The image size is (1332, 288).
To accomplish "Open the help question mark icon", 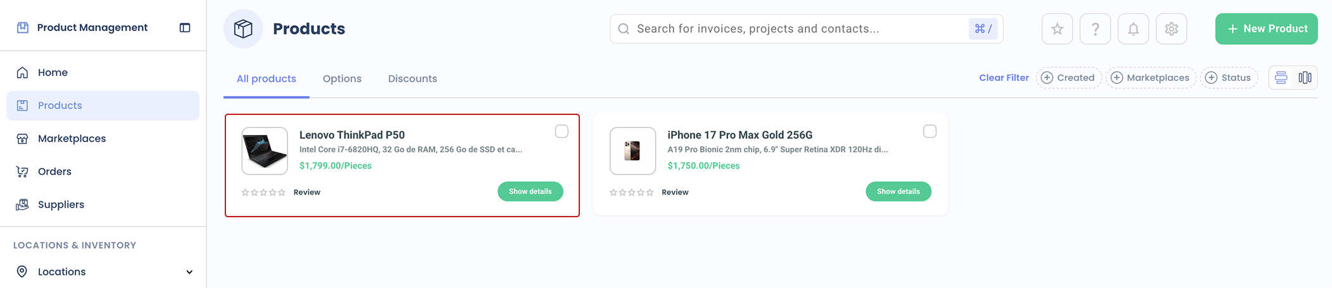I will (x=1095, y=29).
